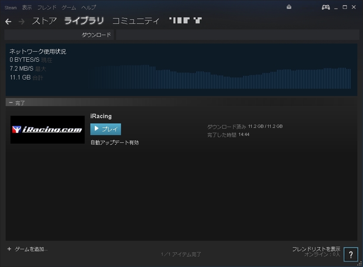This screenshot has width=363, height=267.
Task: Show friends list via フレンドリストを表示
Action: [316, 249]
